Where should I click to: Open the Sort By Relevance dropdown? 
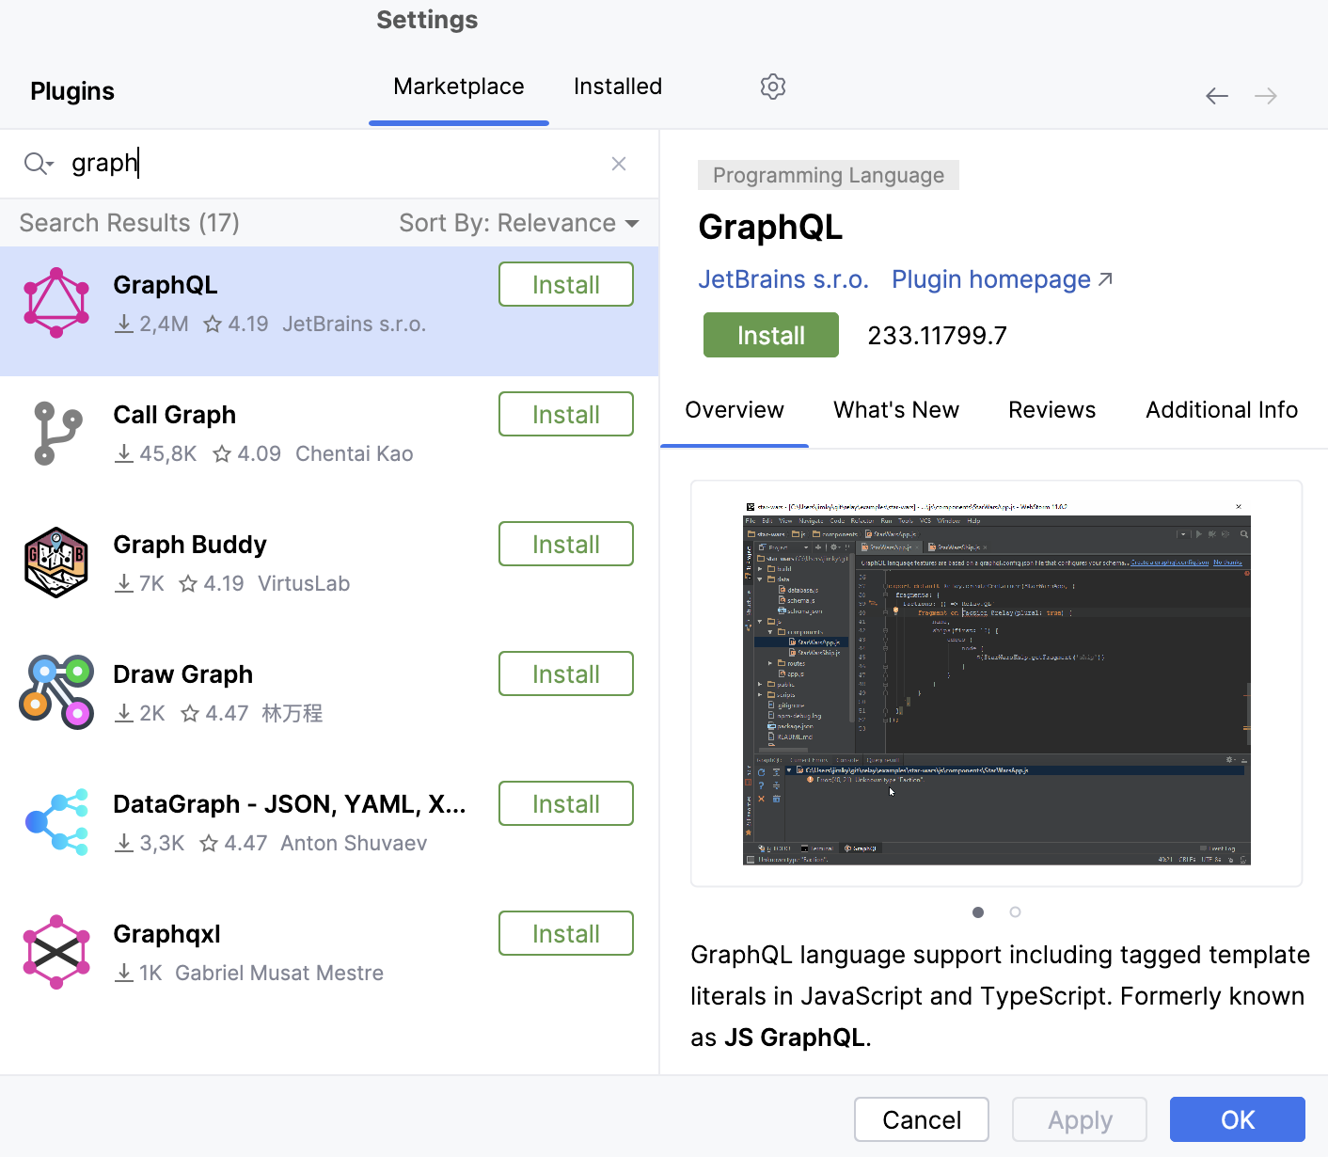click(516, 223)
